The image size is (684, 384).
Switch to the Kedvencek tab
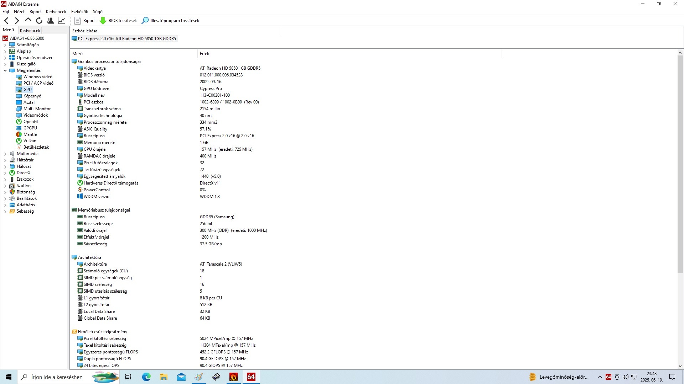[x=30, y=31]
